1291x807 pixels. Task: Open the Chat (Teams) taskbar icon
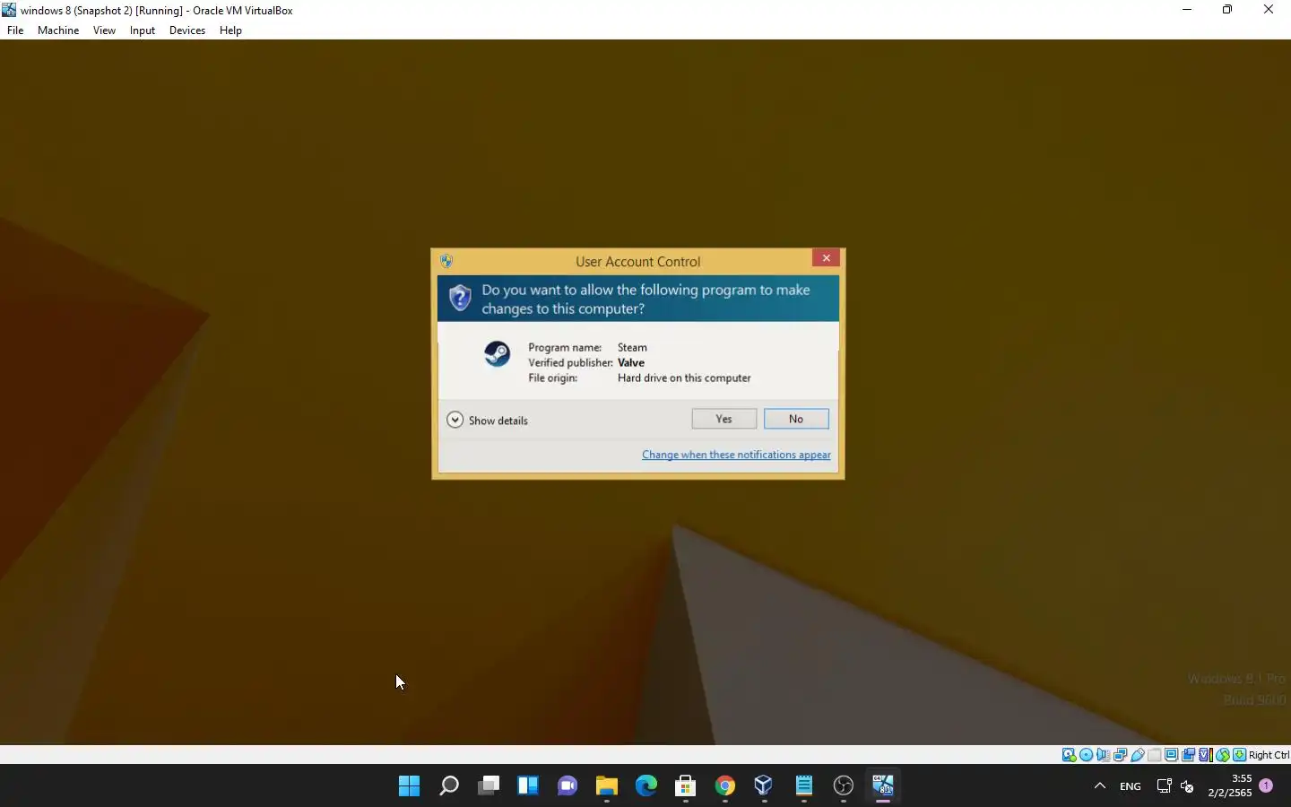point(568,786)
